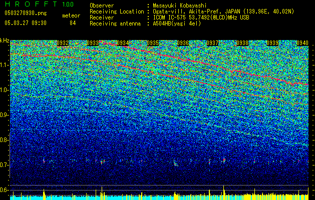The width and height of the screenshot is (315, 200).
Task: Click the 0.9 frequency axis label
Action: coord(5,115)
